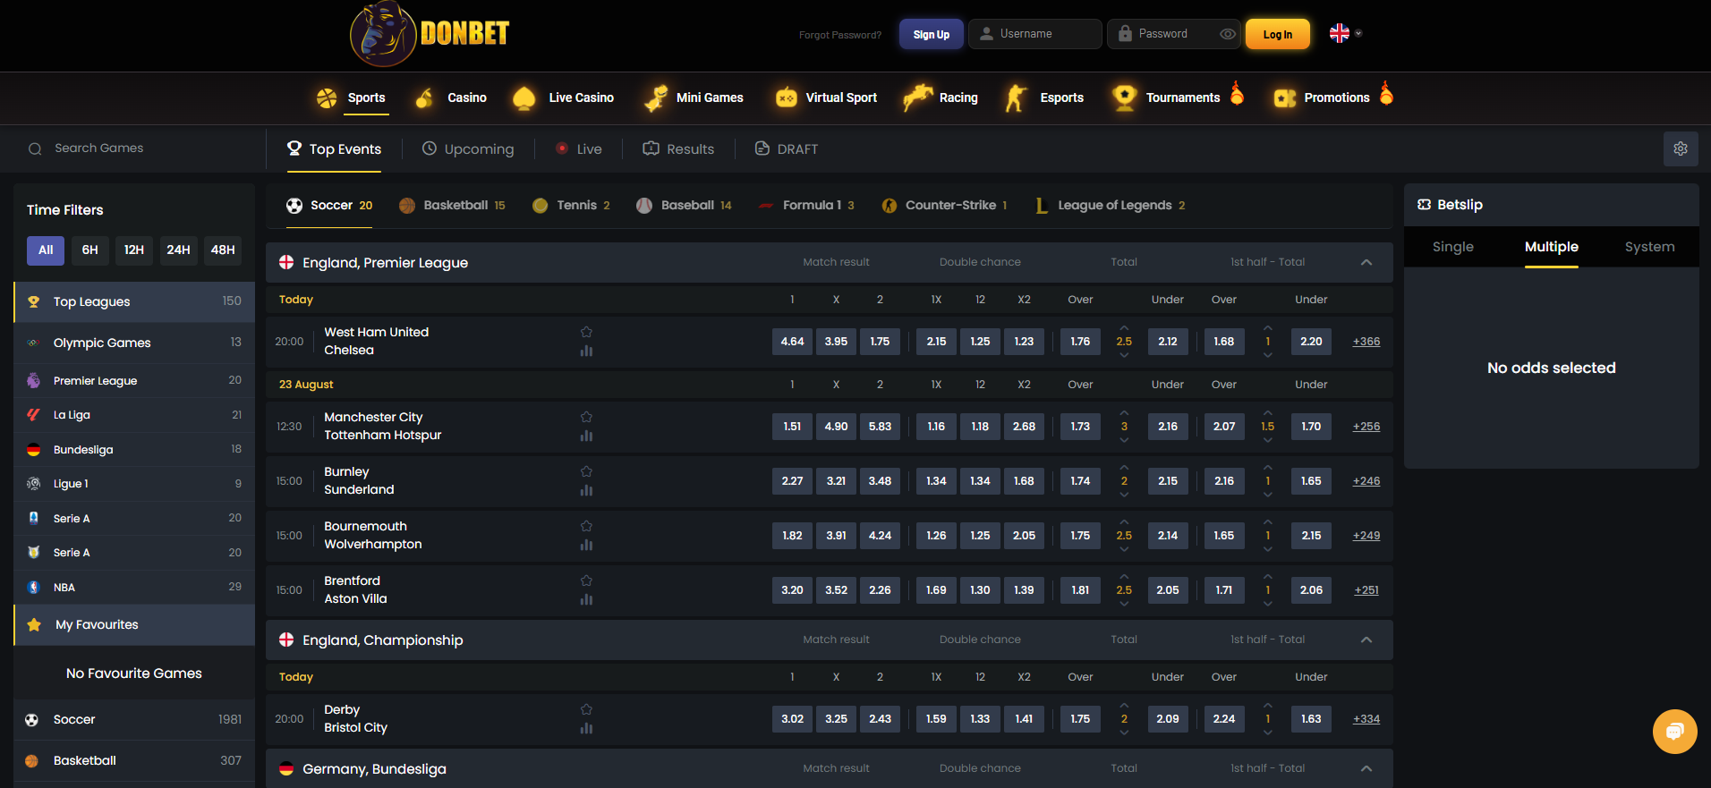
Task: Favourite the West Ham United vs Chelsea match
Action: pos(586,332)
